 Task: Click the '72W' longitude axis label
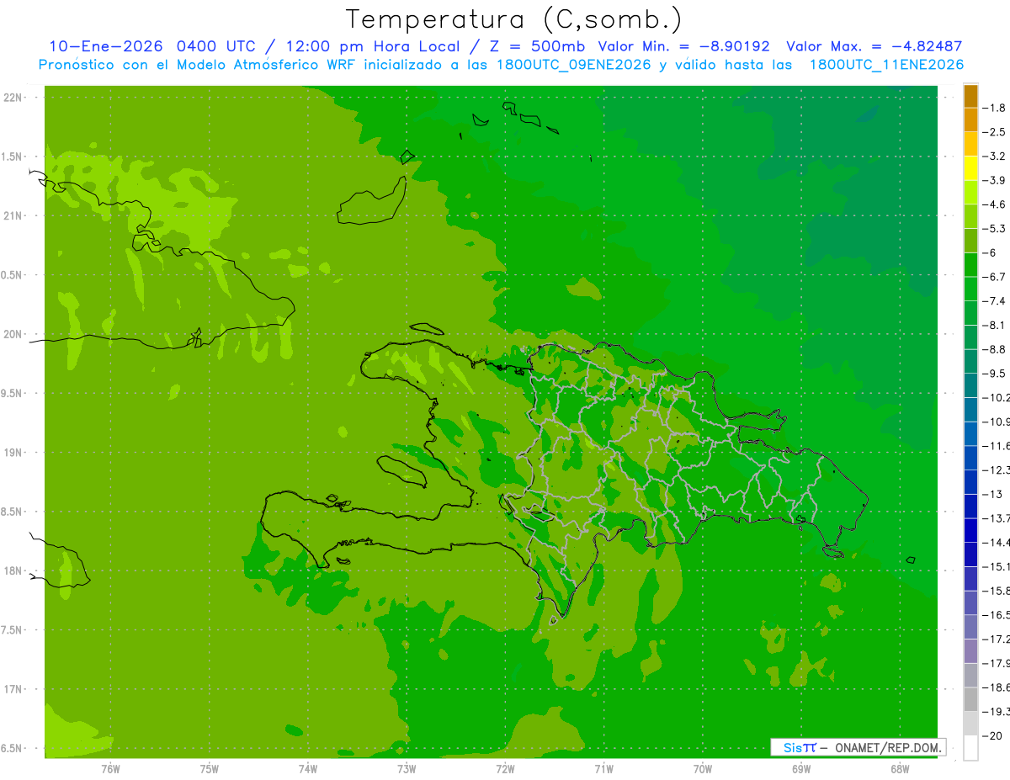505,768
